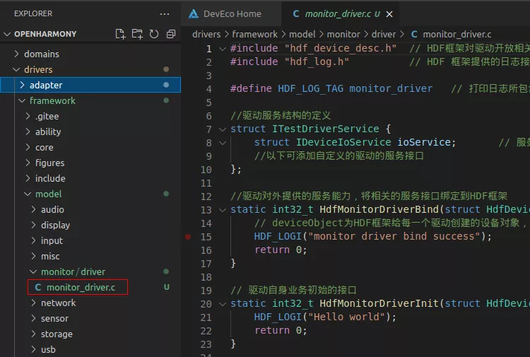Click the U git status on monitor_driver.c

[x=166, y=287]
